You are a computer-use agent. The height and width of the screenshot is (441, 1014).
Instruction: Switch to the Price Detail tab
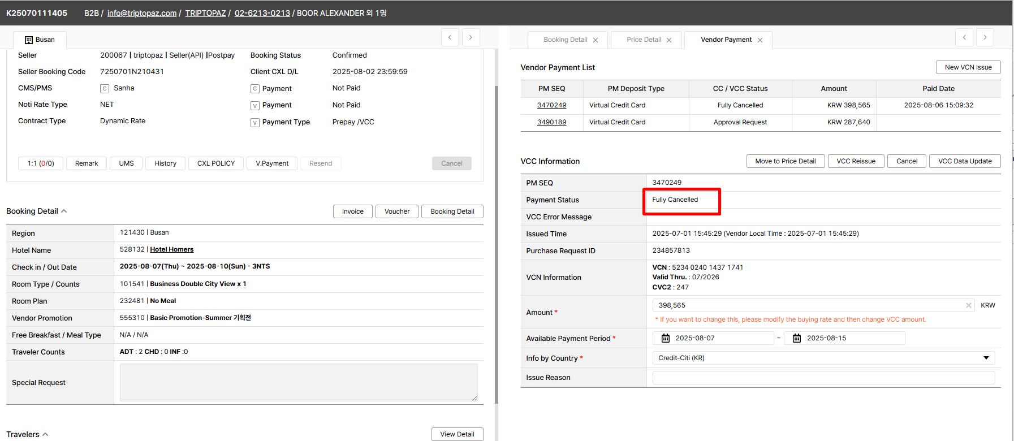[644, 40]
